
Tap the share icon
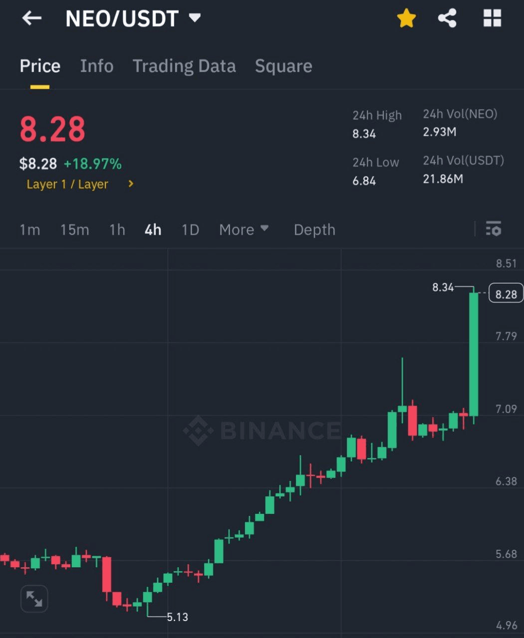(x=447, y=19)
